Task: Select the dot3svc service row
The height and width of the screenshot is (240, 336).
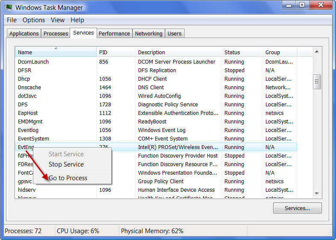Action: (156, 96)
